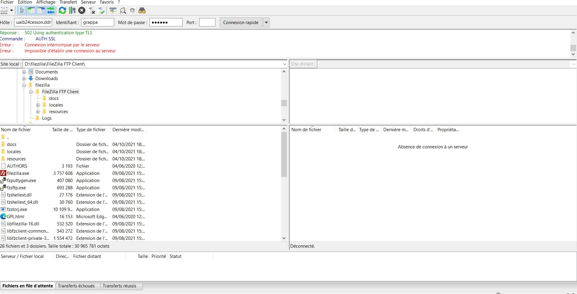Open the Transfert menu
The height and width of the screenshot is (294, 577).
[68, 2]
